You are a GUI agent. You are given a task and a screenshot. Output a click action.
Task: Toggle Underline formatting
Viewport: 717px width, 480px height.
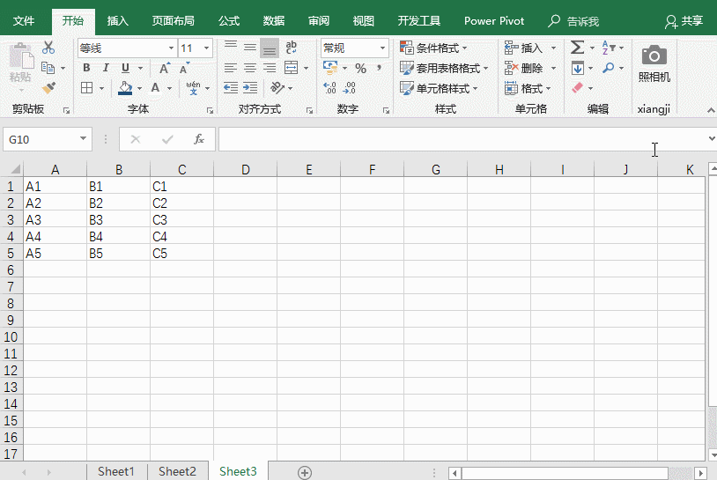click(x=125, y=68)
